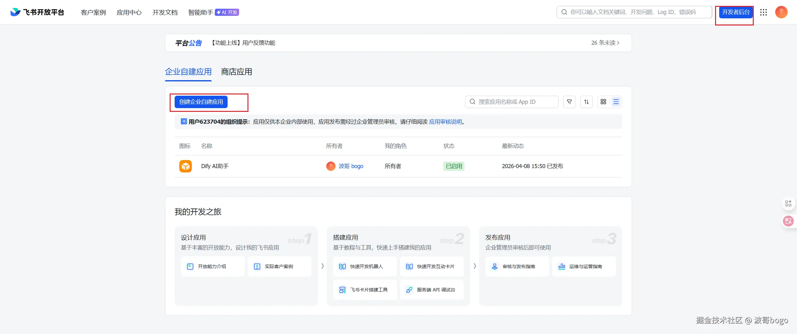Open the floating widget grid-plus button
Screen dimensions: 797x334
point(788,204)
